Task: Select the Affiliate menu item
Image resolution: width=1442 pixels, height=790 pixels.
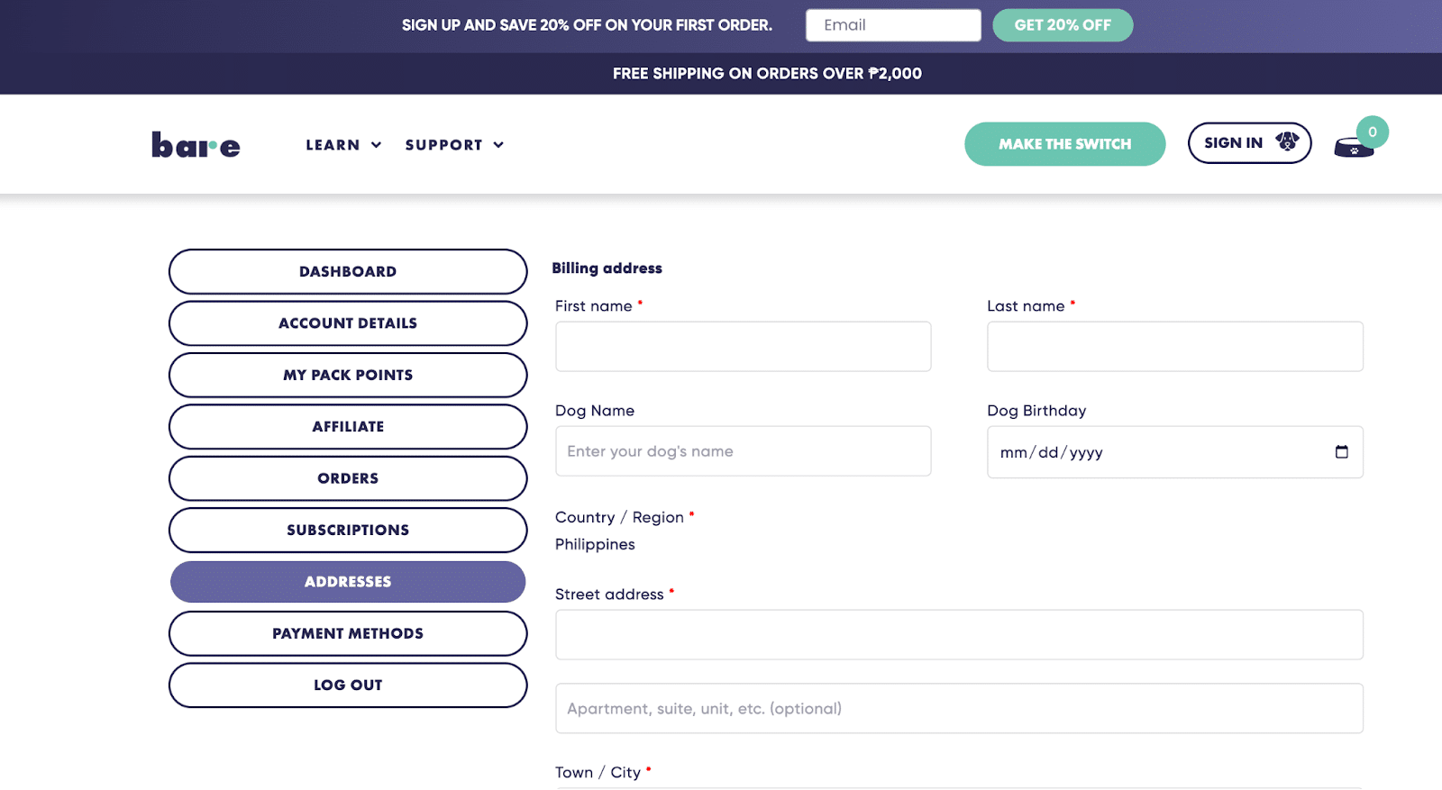Action: coord(348,427)
